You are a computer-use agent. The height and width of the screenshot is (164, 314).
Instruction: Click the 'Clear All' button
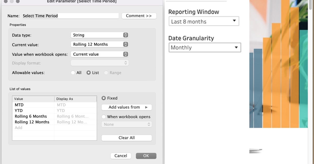point(127,138)
